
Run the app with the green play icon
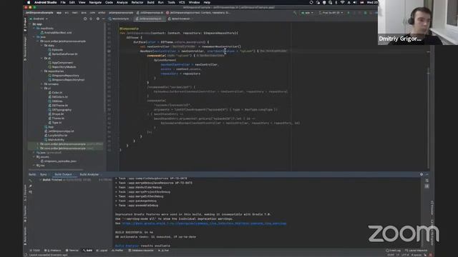(x=349, y=13)
